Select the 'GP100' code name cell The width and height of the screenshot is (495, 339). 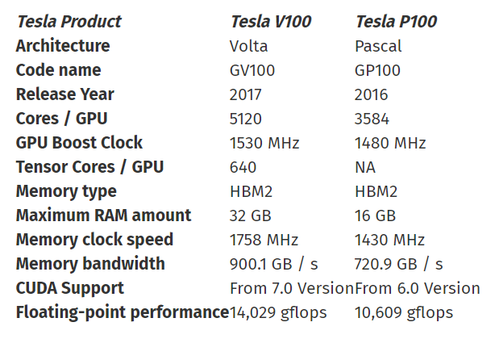click(378, 70)
